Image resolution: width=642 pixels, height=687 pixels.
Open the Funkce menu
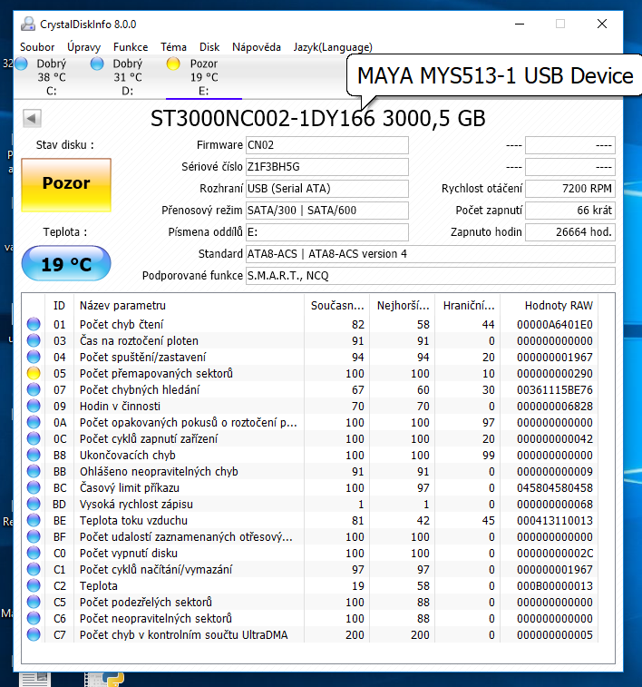tap(131, 47)
